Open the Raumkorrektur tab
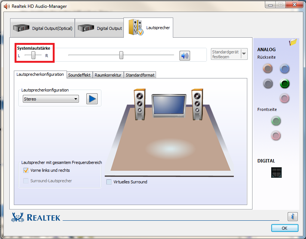Image resolution: width=306 pixels, height=239 pixels. [x=108, y=75]
